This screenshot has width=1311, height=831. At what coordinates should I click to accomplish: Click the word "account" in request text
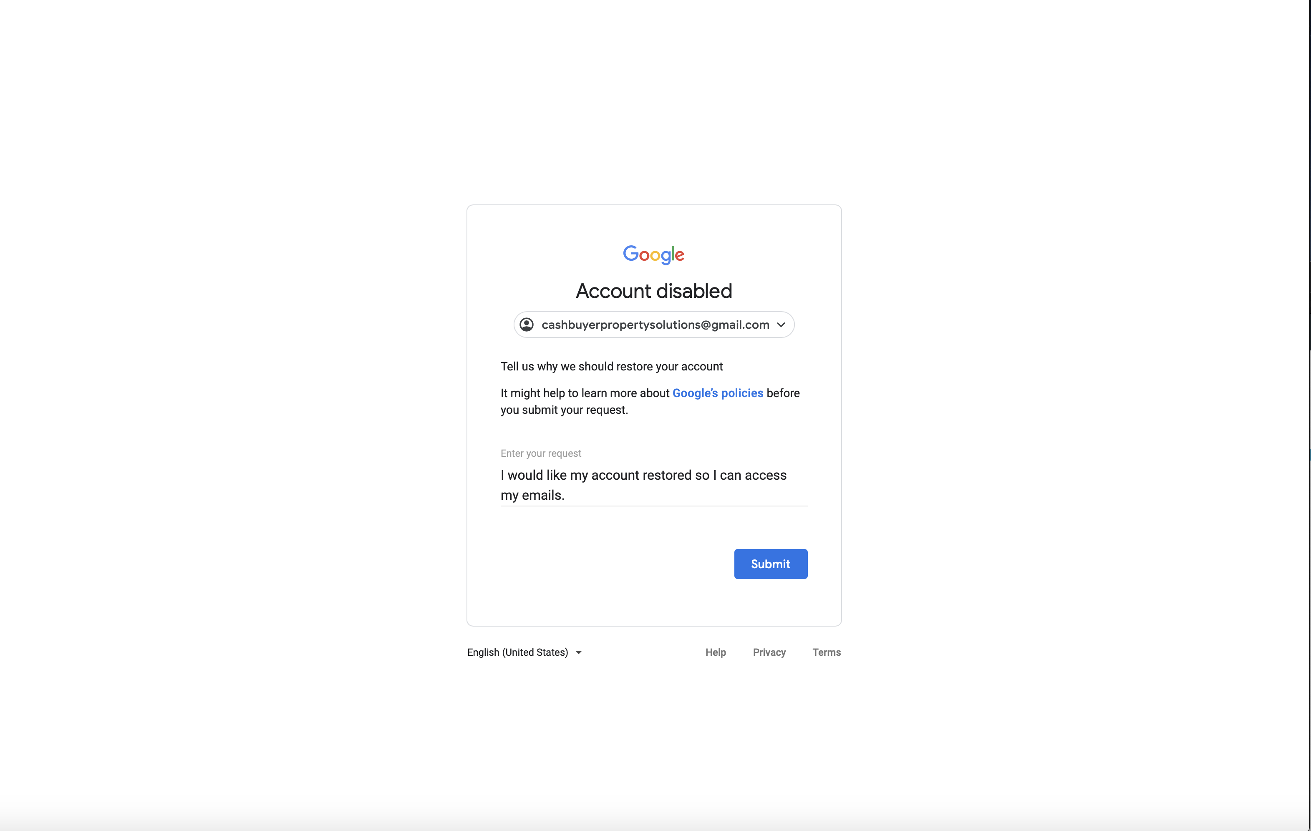(615, 475)
